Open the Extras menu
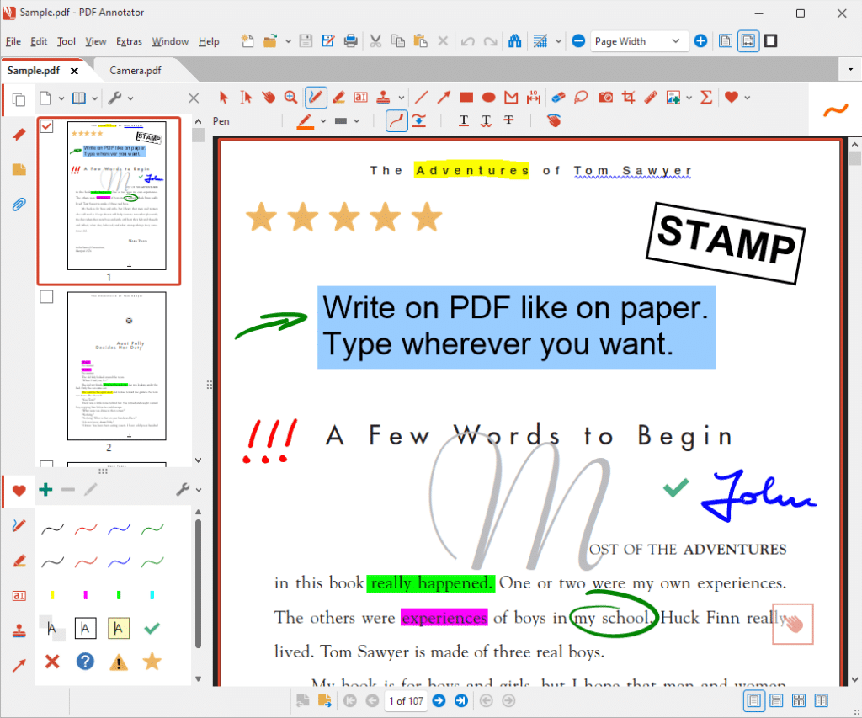Screen dimensions: 862x718 [x=130, y=41]
